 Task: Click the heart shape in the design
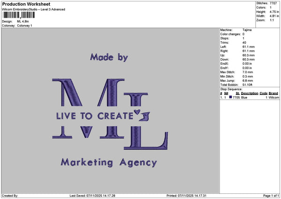[x=137, y=112]
